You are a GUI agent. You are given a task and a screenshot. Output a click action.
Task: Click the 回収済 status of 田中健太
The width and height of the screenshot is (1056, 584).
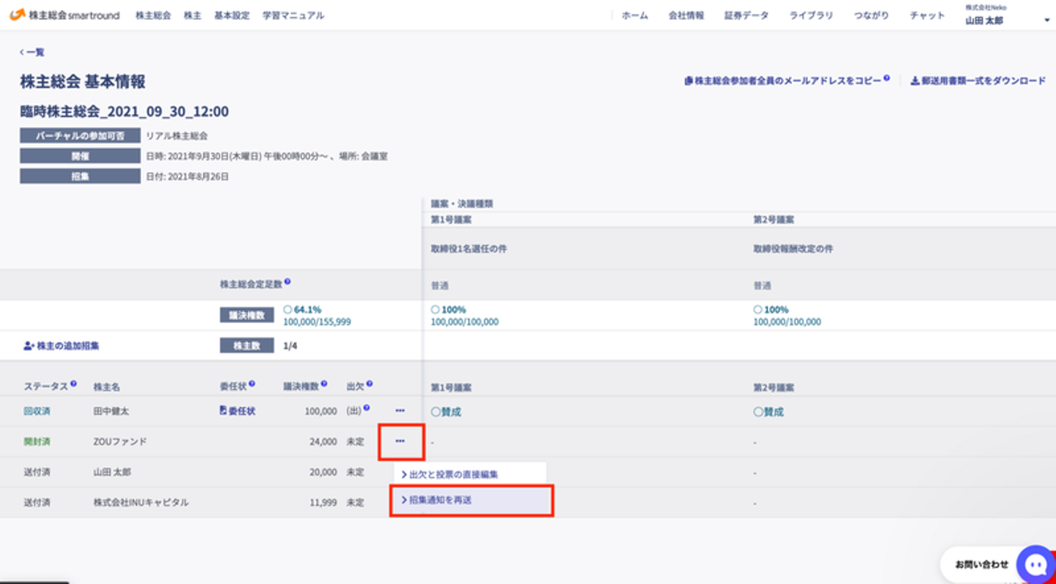37,411
